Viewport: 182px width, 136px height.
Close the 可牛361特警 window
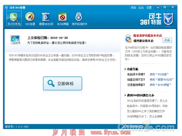(173, 7)
